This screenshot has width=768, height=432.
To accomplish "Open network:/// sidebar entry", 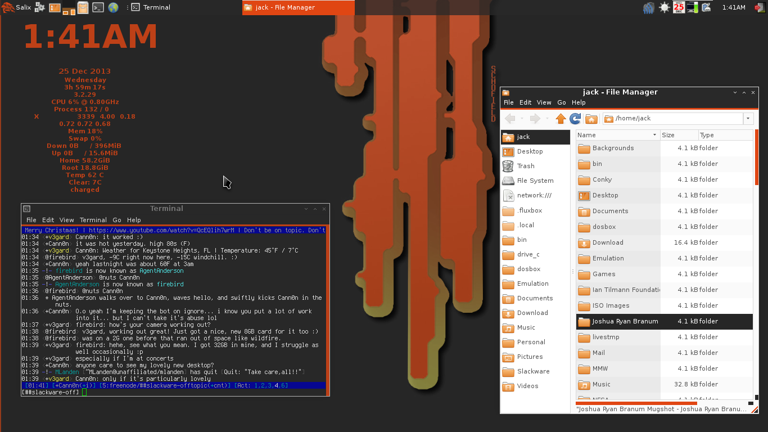I will tap(535, 195).
